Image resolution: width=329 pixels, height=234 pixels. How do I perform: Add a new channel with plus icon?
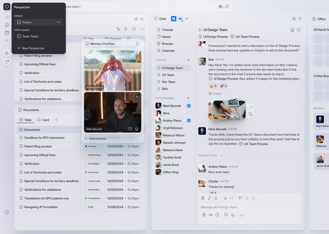point(188,60)
